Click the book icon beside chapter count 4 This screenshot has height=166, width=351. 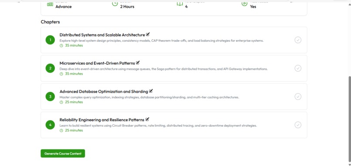[180, 4]
